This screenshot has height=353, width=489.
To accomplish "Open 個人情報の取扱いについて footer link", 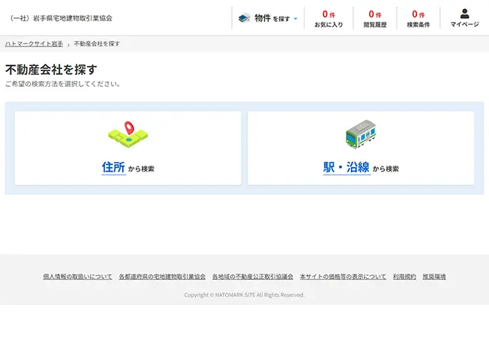I will coord(77,277).
